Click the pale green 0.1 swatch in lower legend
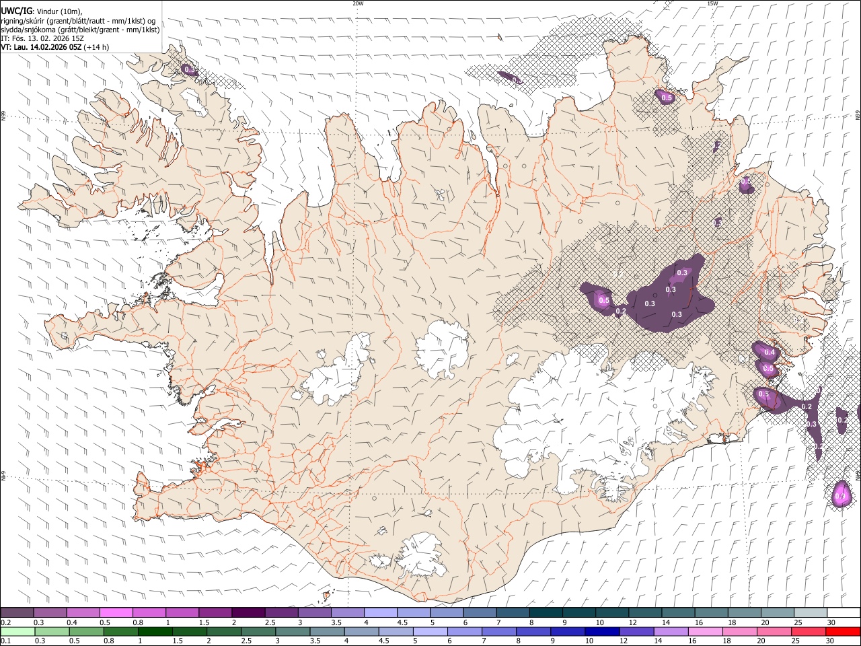 pos(17,631)
